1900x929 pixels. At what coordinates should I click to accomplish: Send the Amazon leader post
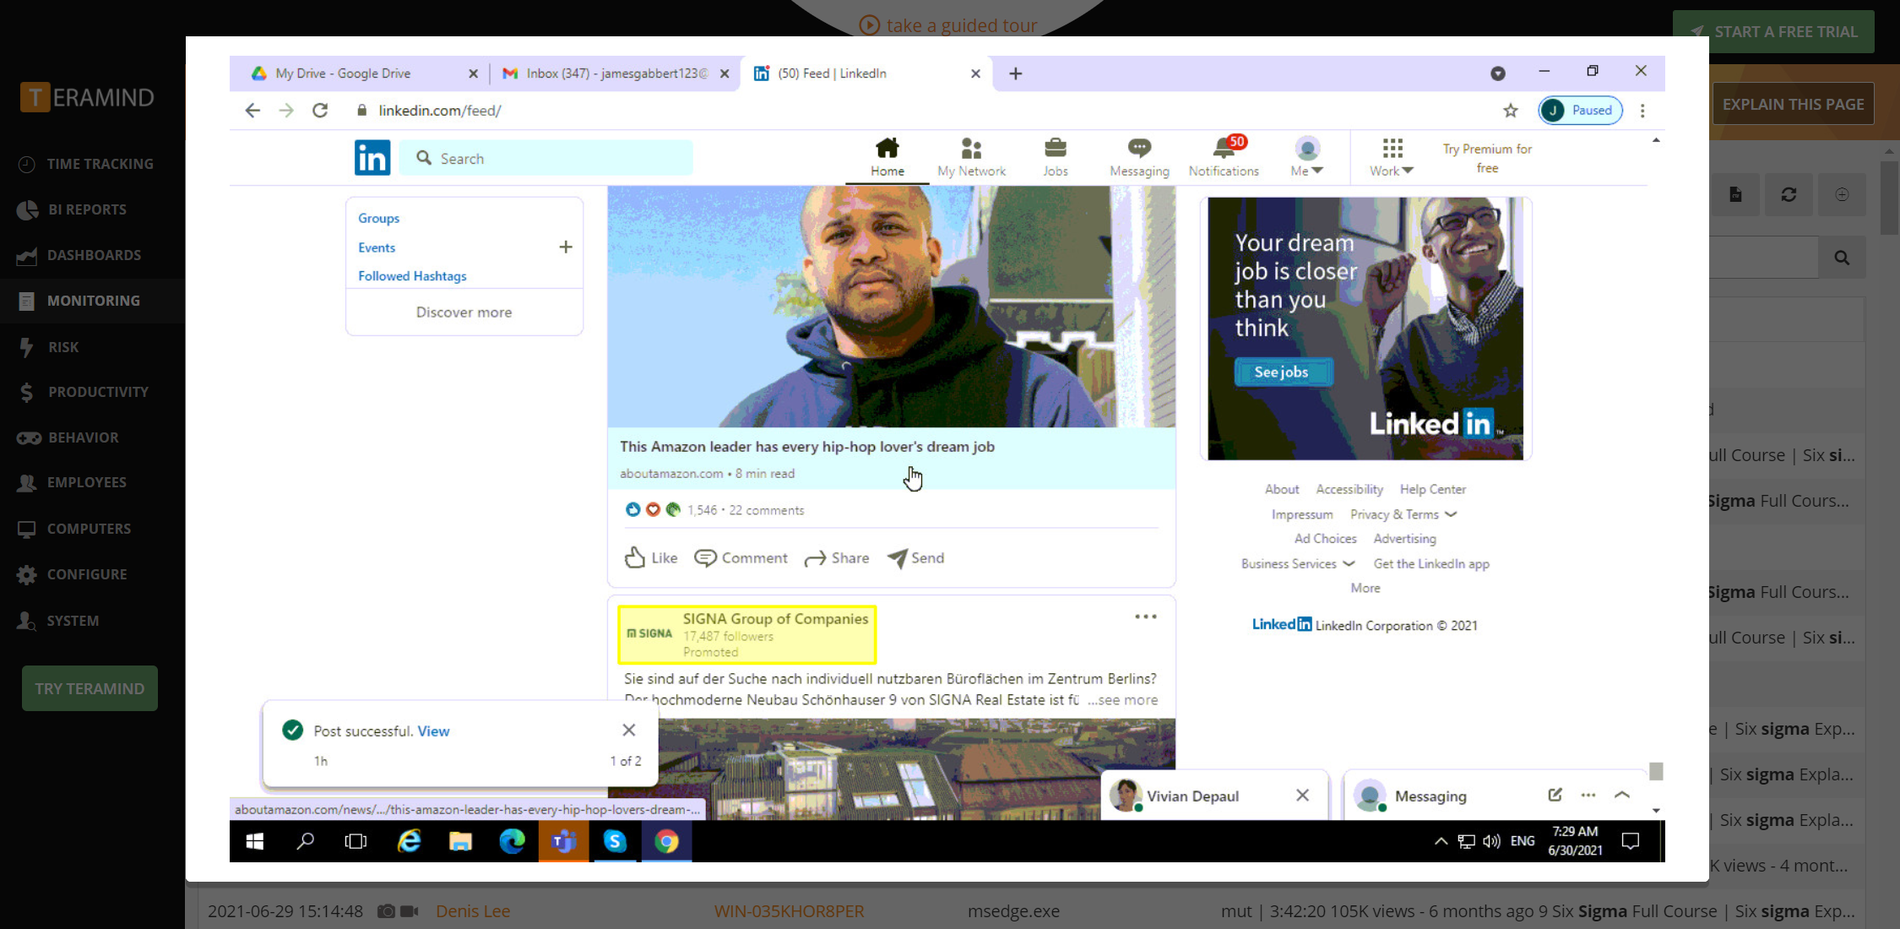[916, 557]
